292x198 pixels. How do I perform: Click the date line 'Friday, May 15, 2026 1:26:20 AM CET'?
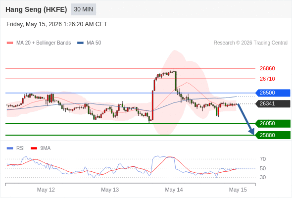tap(57, 24)
